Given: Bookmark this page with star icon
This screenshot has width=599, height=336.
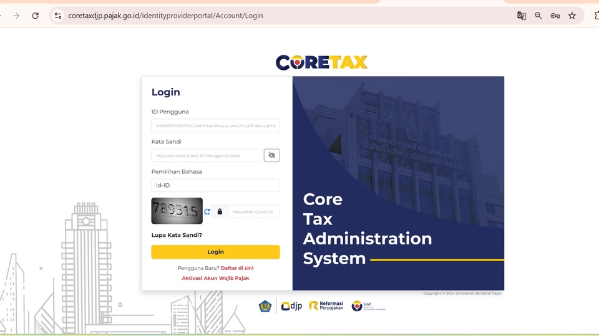Looking at the screenshot, I should (572, 16).
